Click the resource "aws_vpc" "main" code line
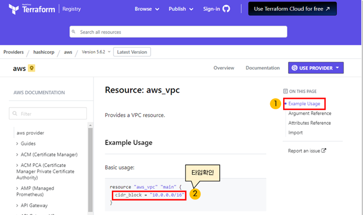The image size is (363, 215). pyautogui.click(x=146, y=187)
